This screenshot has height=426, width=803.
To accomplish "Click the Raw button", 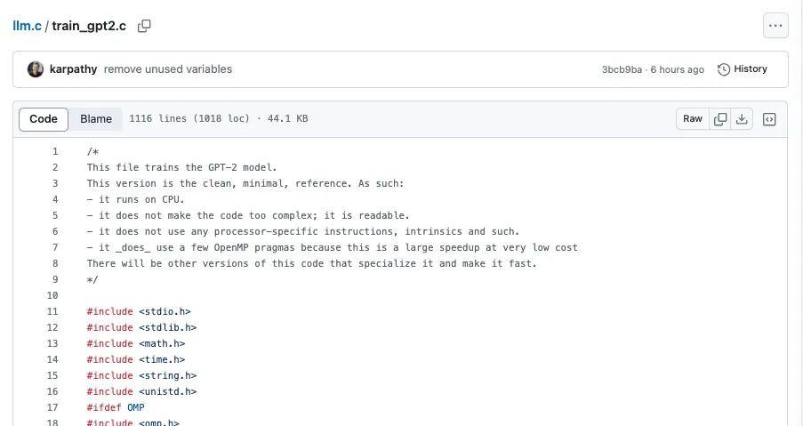I will [693, 119].
